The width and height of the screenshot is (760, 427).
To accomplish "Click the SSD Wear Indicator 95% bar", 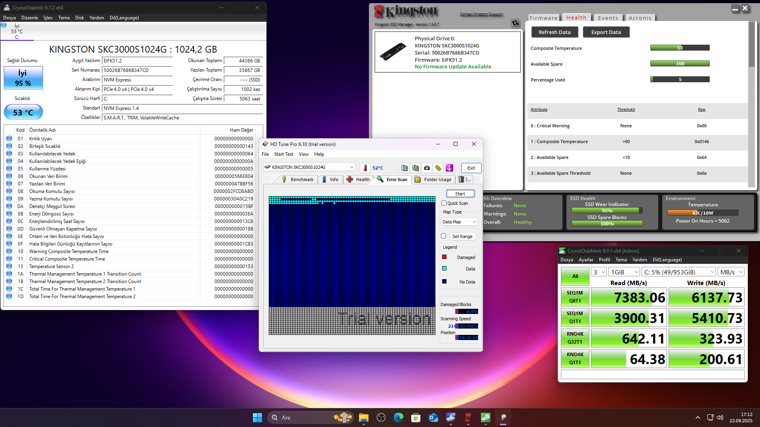I will coord(607,211).
